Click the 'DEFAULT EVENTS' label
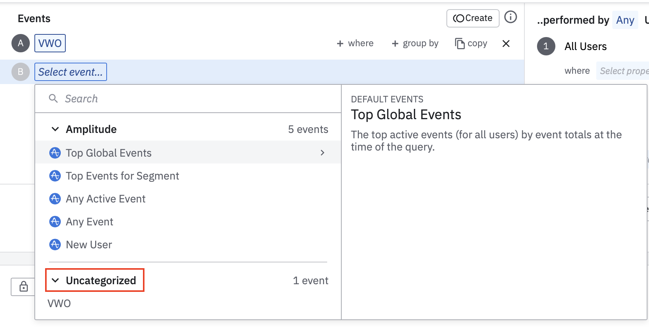This screenshot has height=327, width=649. (x=387, y=99)
